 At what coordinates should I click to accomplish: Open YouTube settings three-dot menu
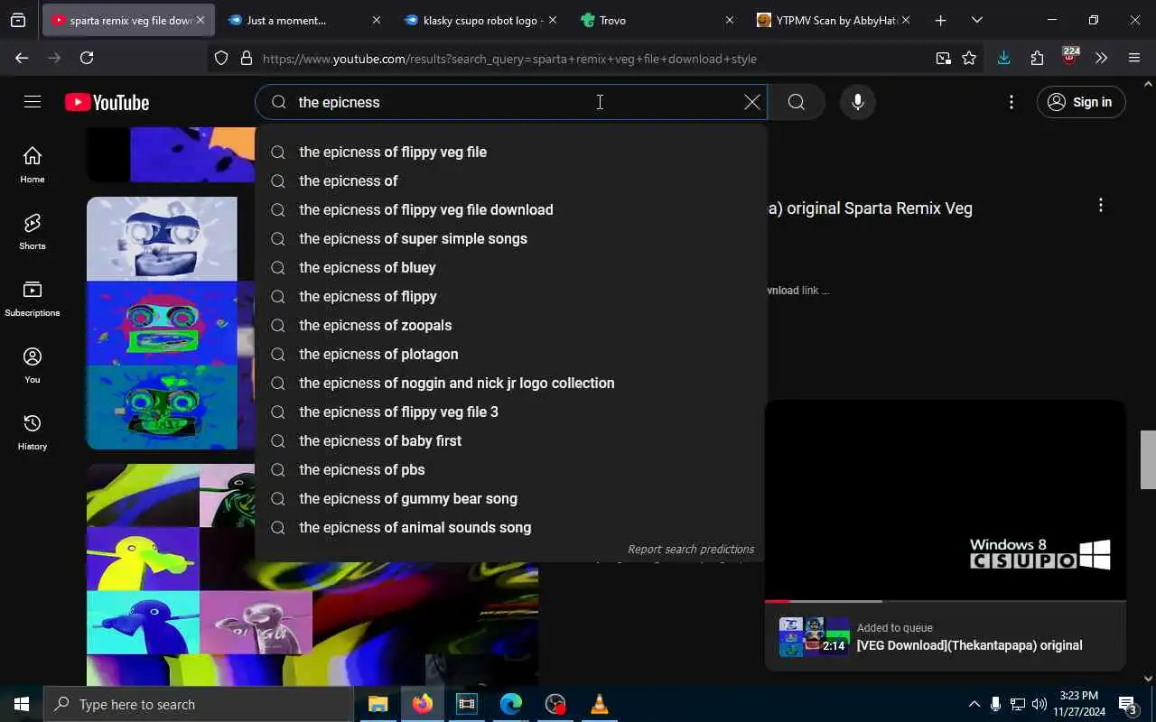[x=1011, y=102]
